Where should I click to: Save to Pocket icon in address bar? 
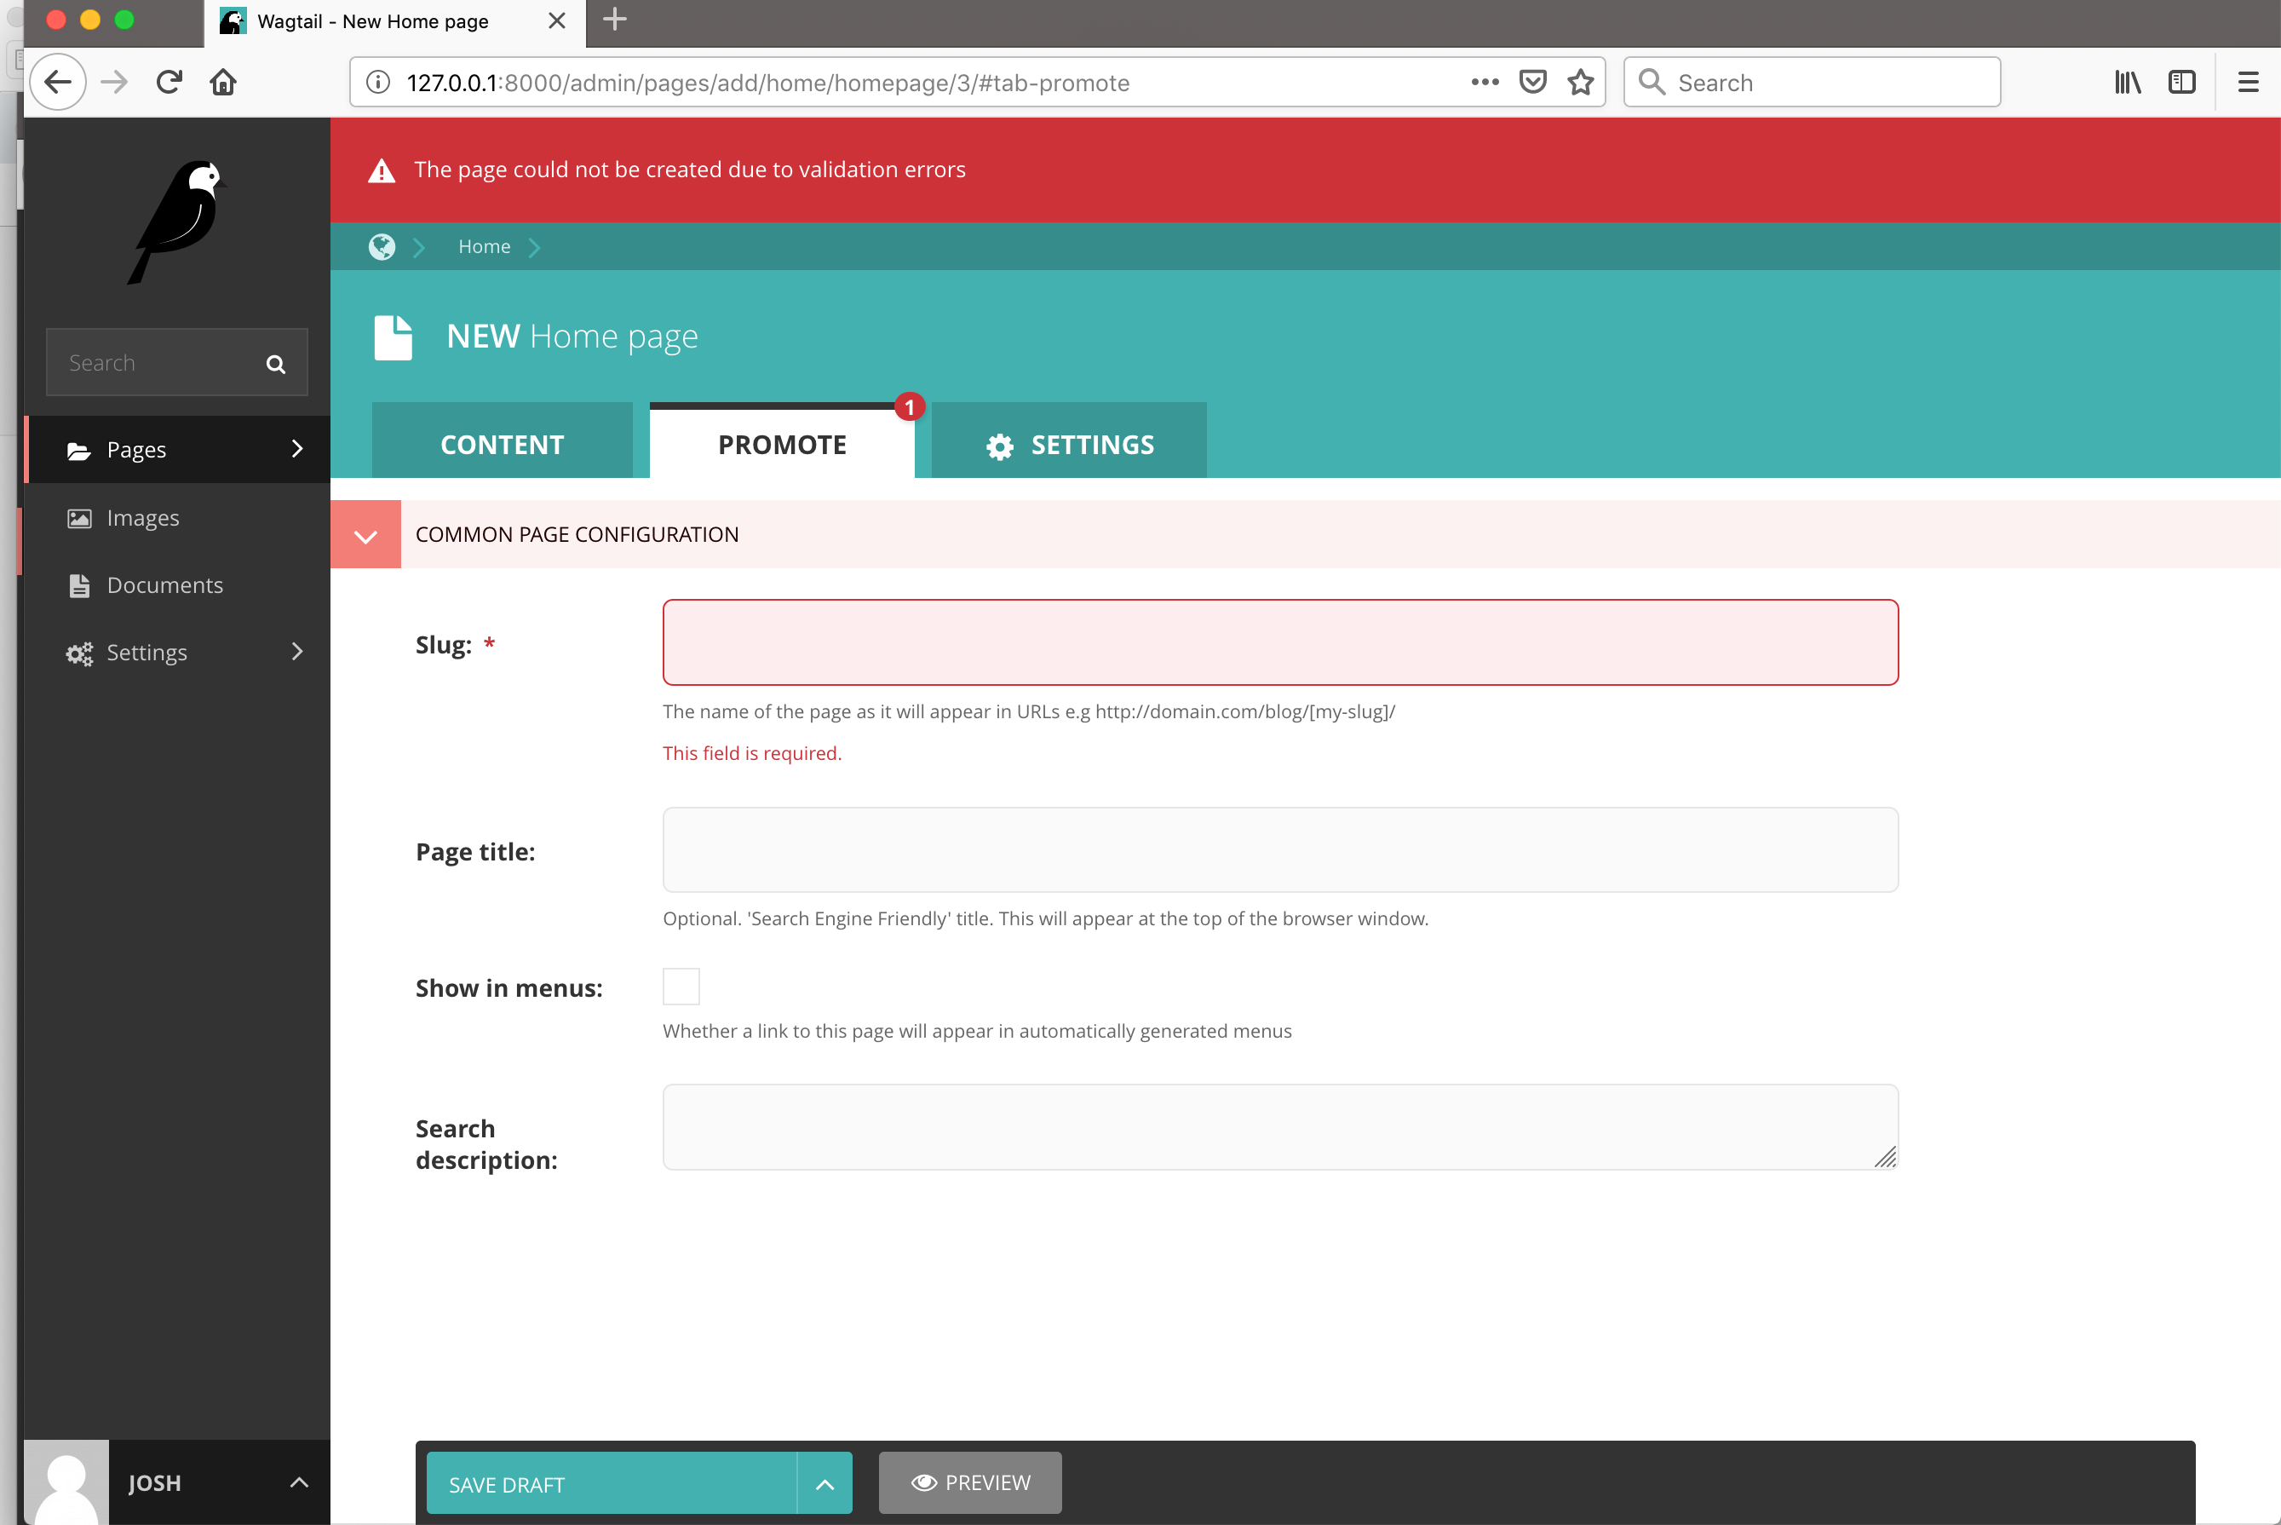1532,82
